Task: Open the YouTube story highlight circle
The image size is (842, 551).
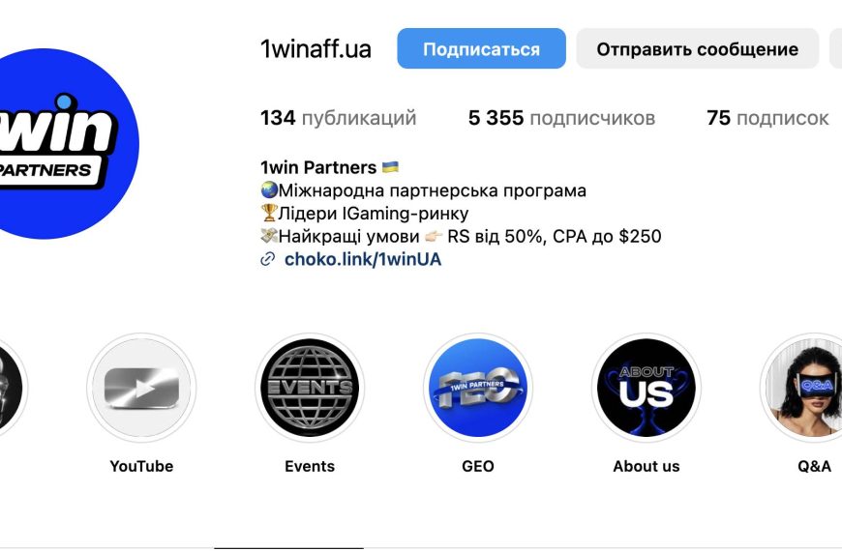Action: point(141,388)
